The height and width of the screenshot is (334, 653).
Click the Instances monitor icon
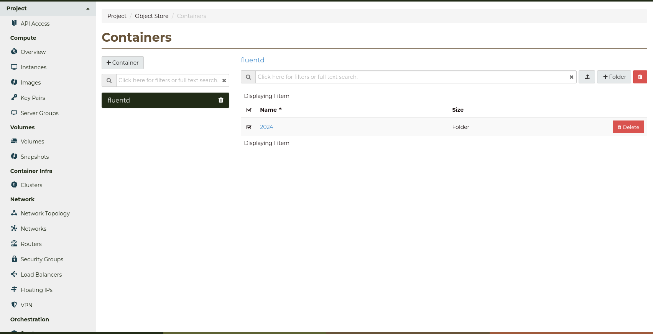click(14, 67)
